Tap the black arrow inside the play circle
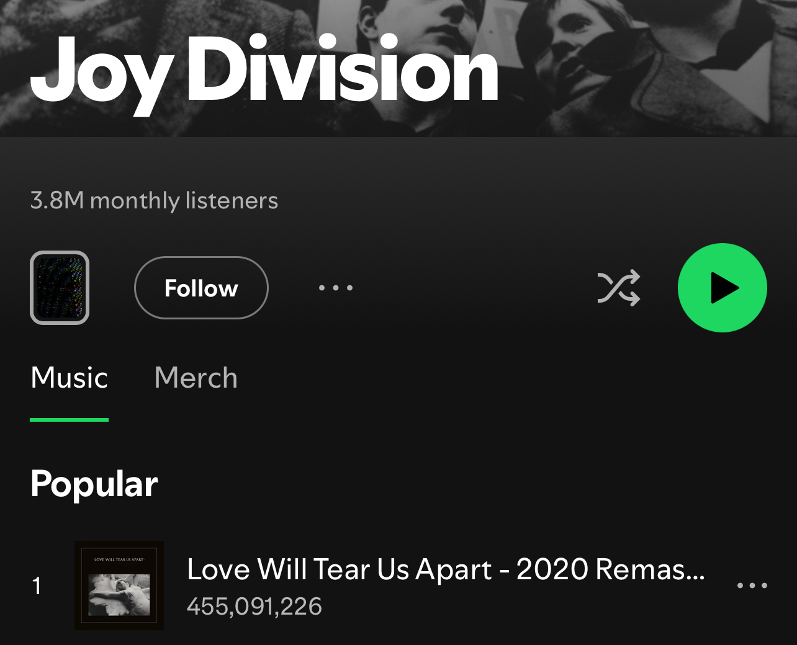This screenshot has width=797, height=645. point(725,288)
